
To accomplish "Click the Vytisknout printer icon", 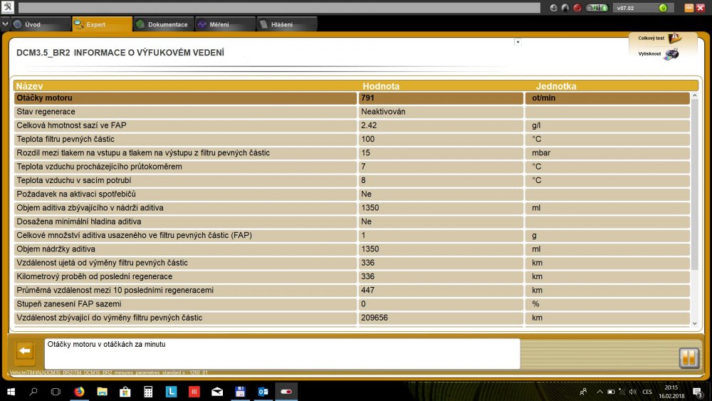I will (x=671, y=54).
